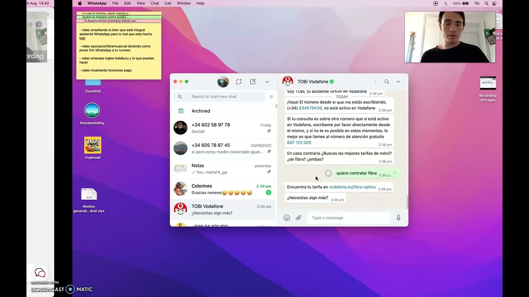Open the Chat menu
529x297 pixels.
(155, 3)
